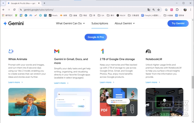Click the page vertical scrollbar thumb
The height and width of the screenshot is (123, 194).
pos(193,82)
